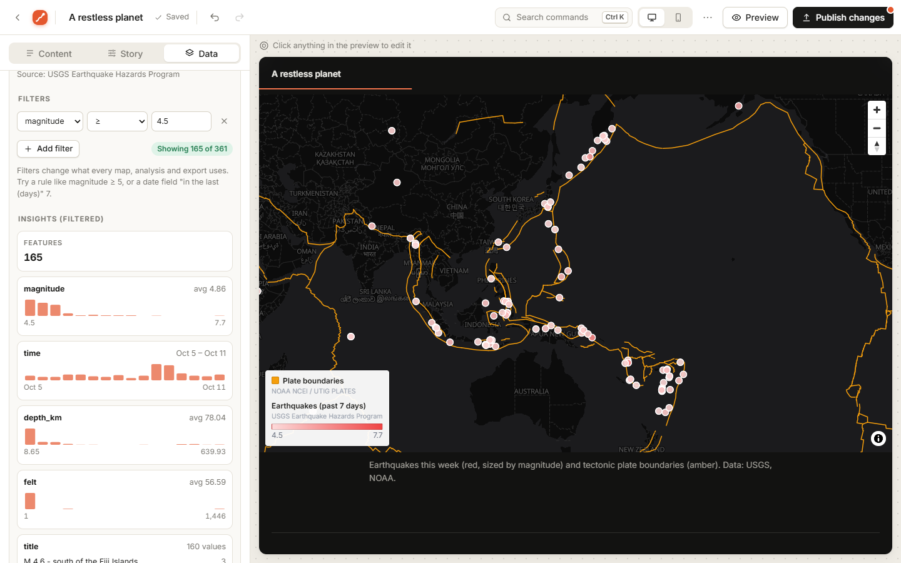
Task: Focus the Search commands box
Action: coord(563,18)
